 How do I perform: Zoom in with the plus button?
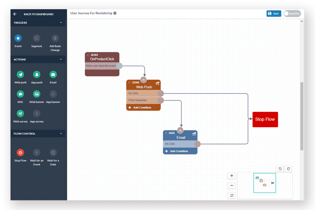point(231,176)
